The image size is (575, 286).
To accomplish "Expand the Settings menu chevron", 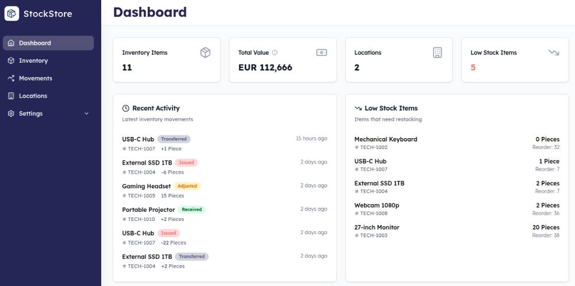I will 87,113.
